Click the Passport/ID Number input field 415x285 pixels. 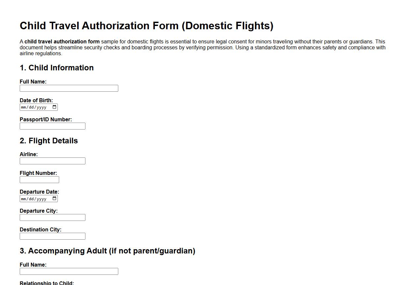click(x=52, y=126)
